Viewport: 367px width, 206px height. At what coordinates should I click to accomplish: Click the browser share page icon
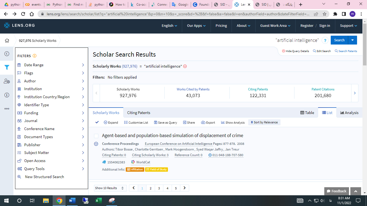tap(316, 14)
